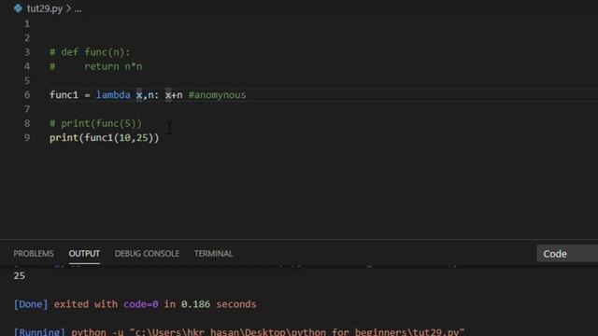Open the DEBUG CONSOLE tab

[x=147, y=254]
